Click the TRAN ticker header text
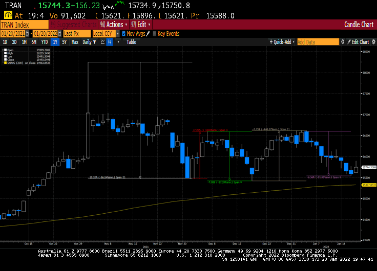 click(13, 5)
